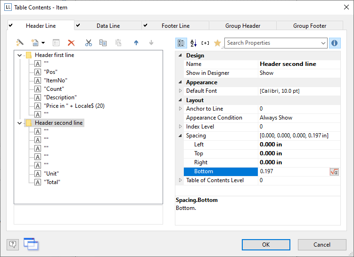
Task: Click the scissors cut icon
Action: (88, 43)
